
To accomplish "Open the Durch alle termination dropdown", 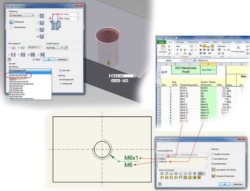I will tap(55, 48).
